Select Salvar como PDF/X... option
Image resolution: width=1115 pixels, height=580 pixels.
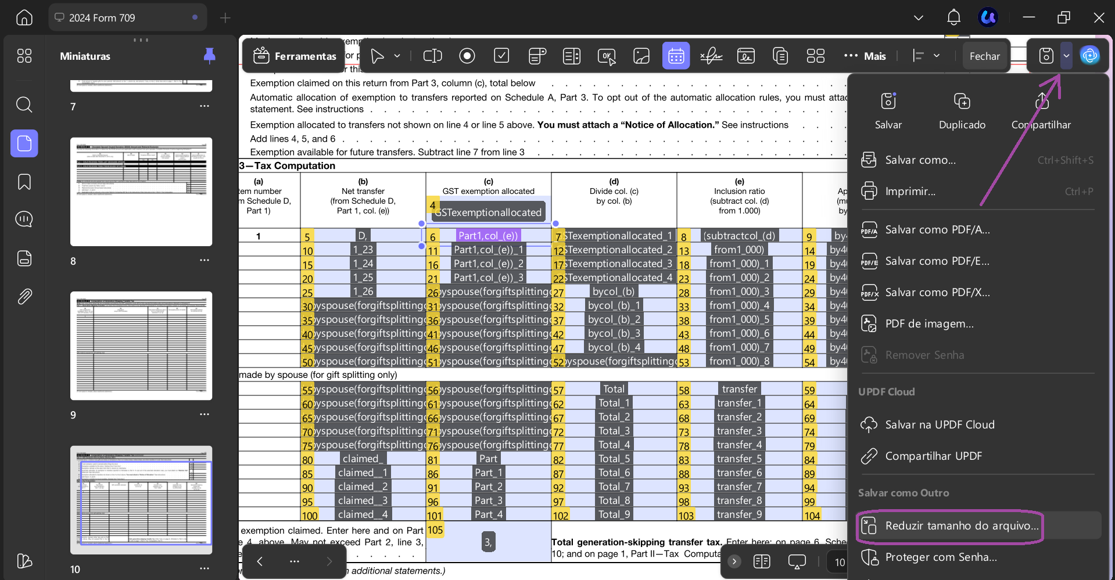click(x=978, y=292)
